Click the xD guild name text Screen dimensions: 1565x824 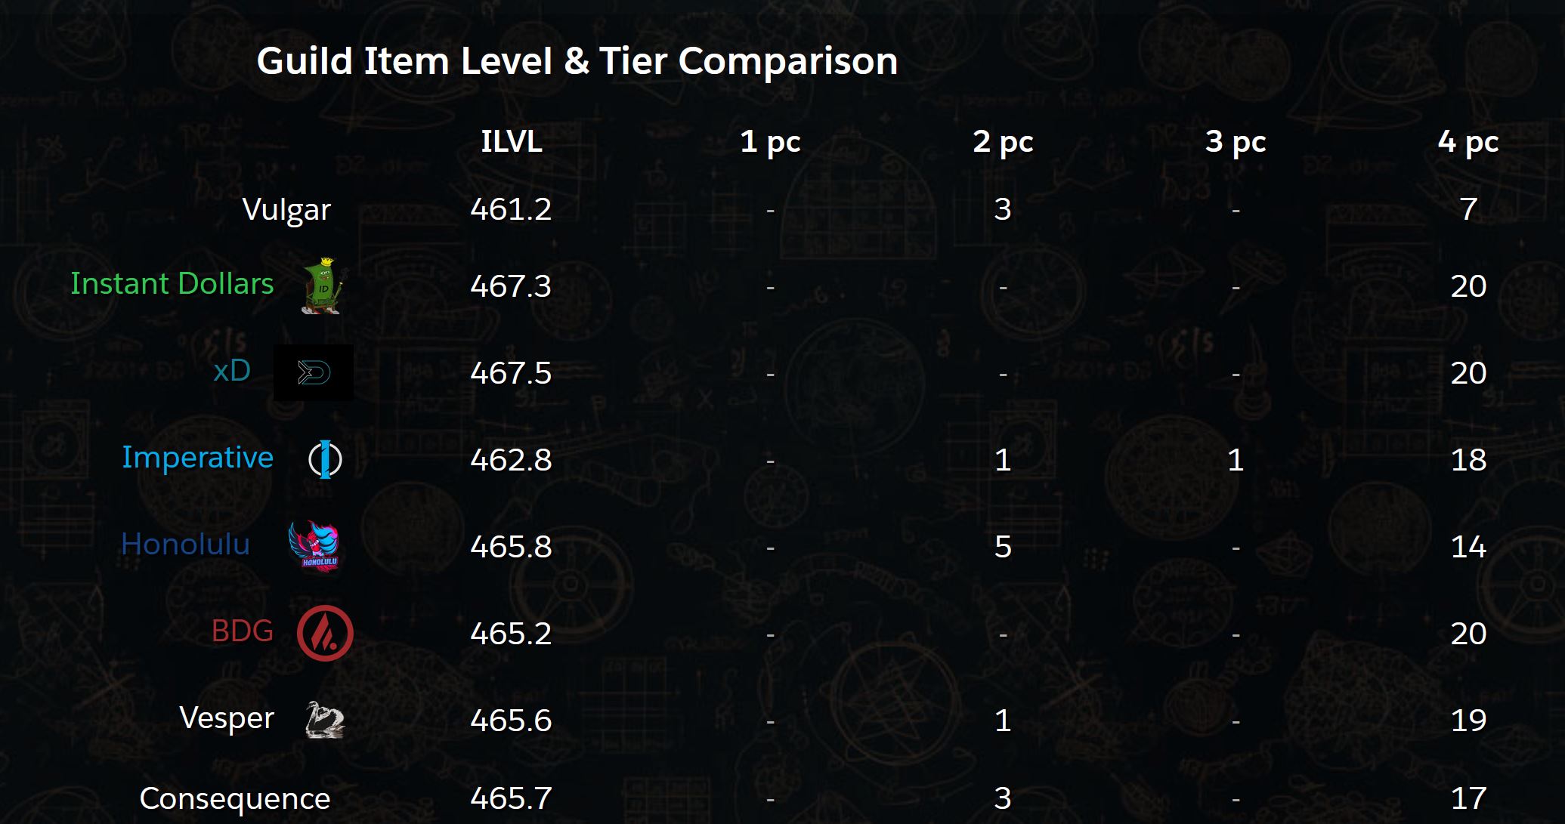pyautogui.click(x=231, y=371)
